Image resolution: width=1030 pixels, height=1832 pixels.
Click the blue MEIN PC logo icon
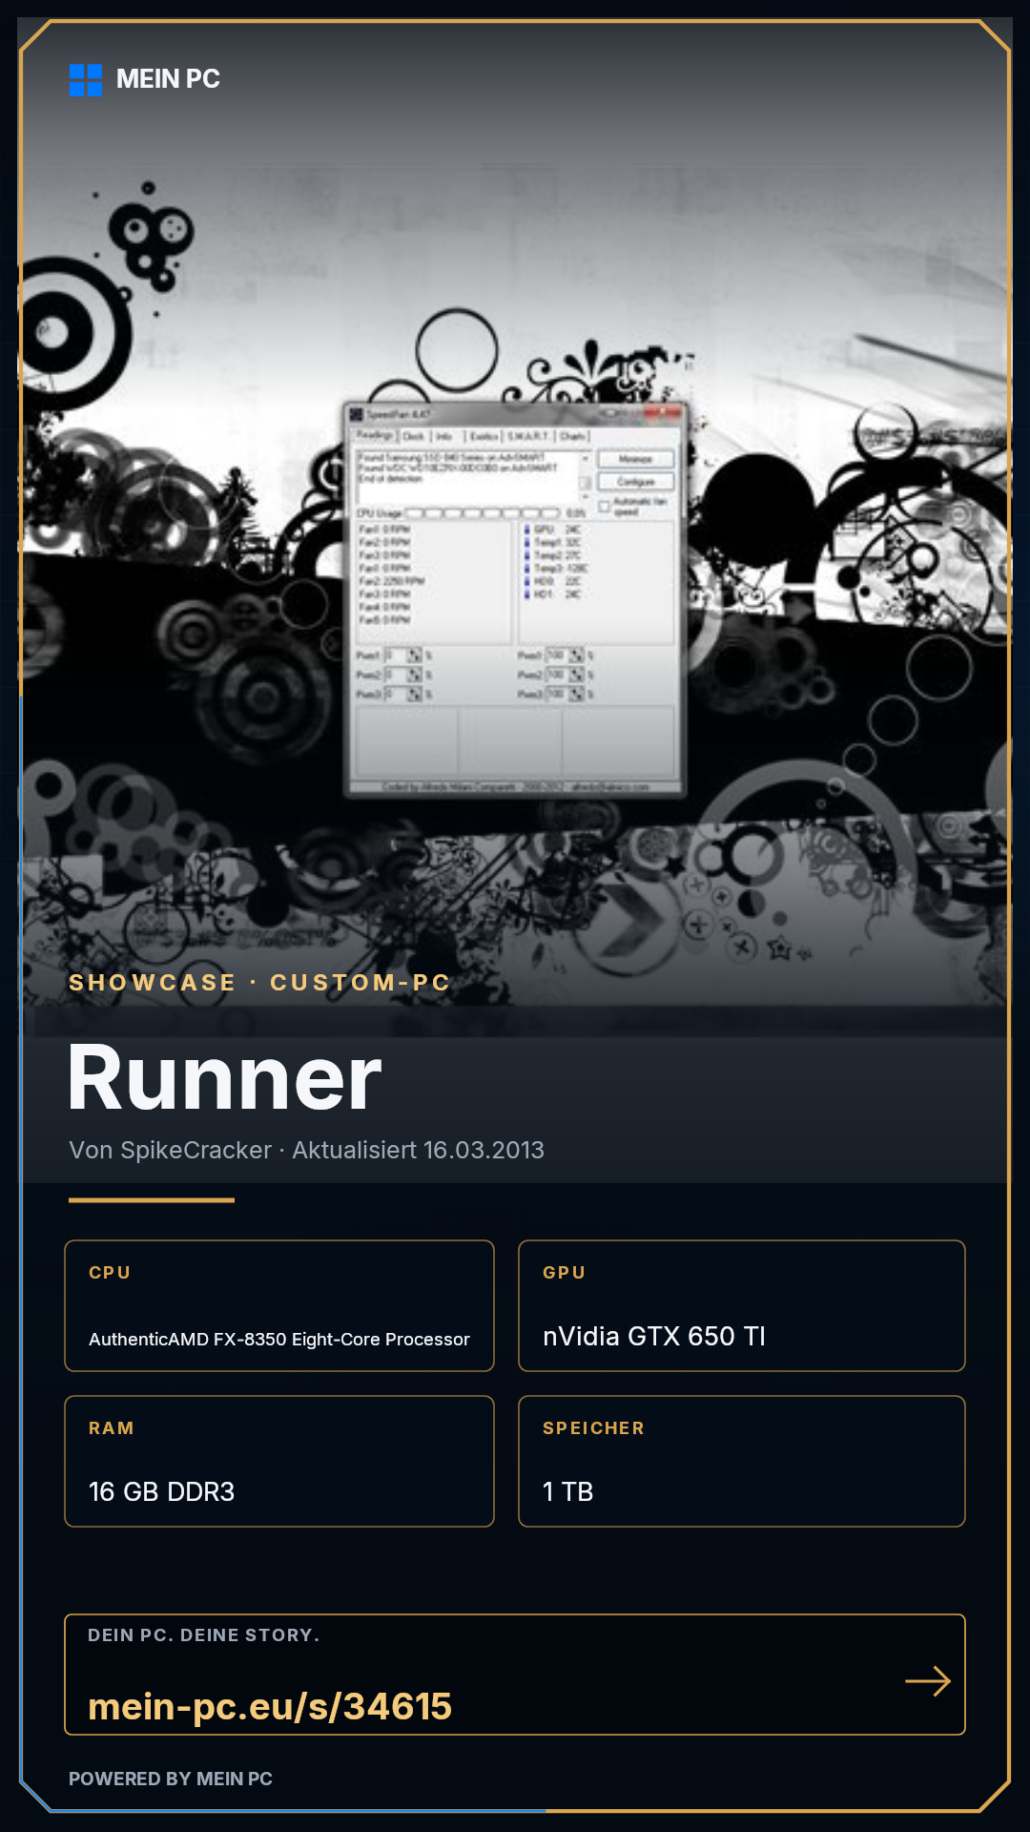click(x=86, y=80)
